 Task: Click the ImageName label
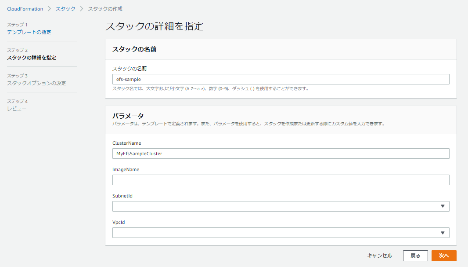(x=126, y=169)
